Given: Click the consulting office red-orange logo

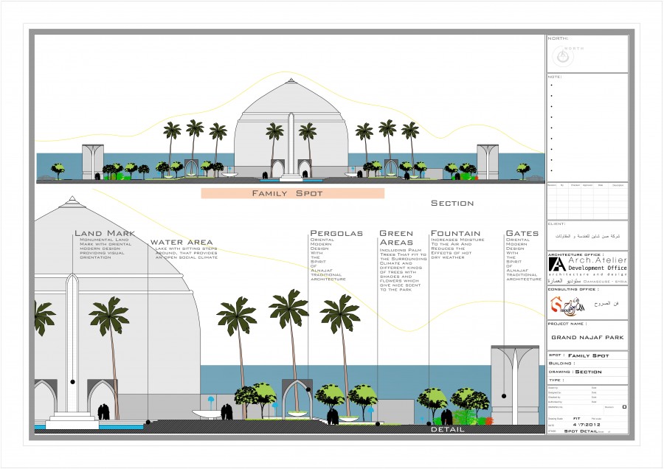Looking at the screenshot, I should tap(556, 304).
